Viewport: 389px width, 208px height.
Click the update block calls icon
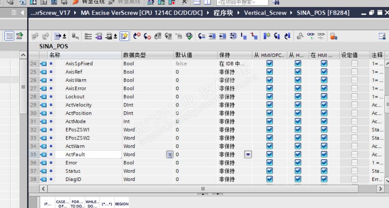tap(158, 37)
